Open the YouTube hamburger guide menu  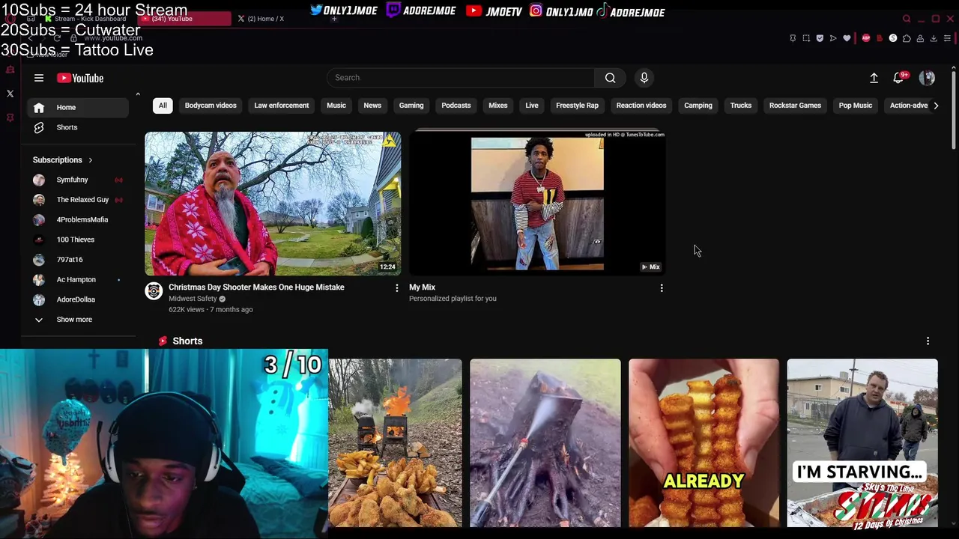point(39,78)
